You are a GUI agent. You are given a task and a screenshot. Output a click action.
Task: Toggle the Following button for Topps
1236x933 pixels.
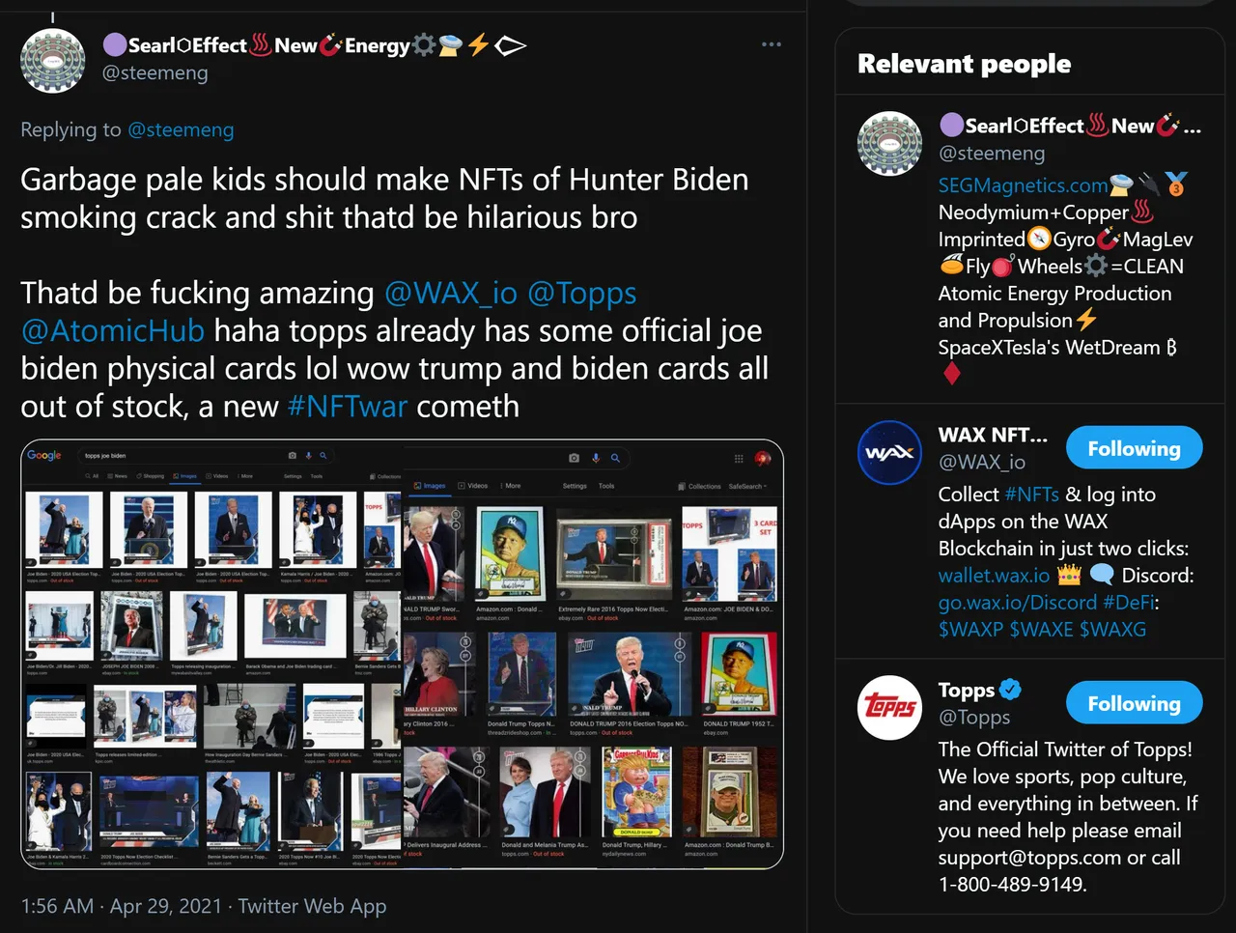click(1134, 703)
